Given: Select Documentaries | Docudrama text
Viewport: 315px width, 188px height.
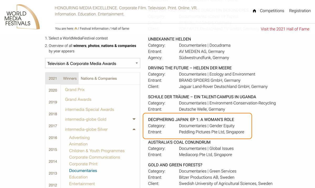Looking at the screenshot, I should 205,45.
